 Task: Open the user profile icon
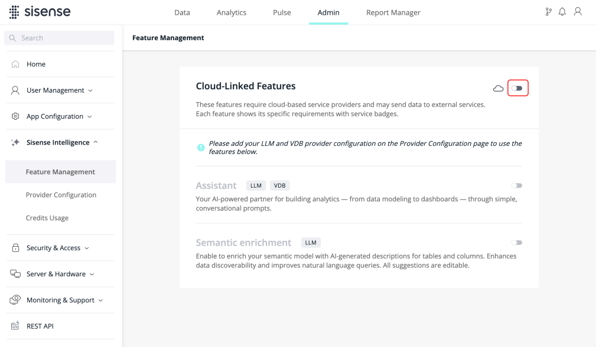[x=578, y=12]
